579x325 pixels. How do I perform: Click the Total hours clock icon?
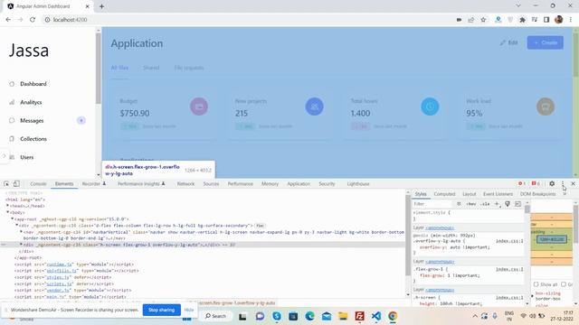coord(430,107)
